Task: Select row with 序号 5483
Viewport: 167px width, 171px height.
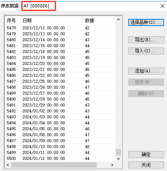Action: [60, 57]
